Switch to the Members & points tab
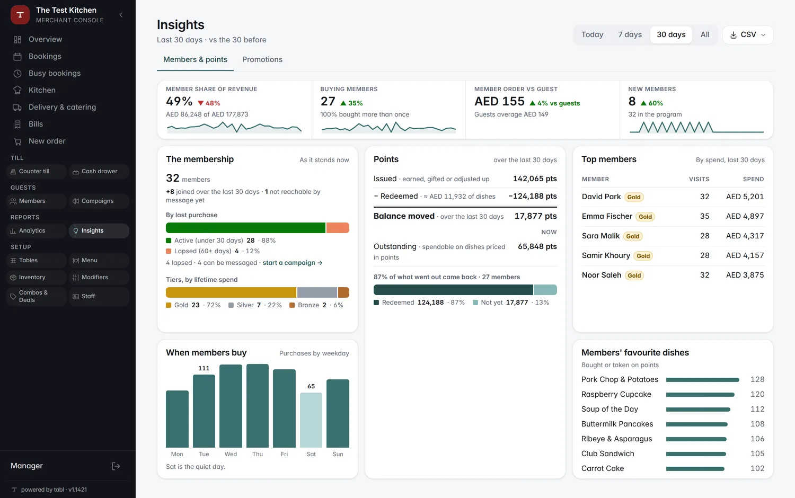The height and width of the screenshot is (498, 795). (195, 60)
